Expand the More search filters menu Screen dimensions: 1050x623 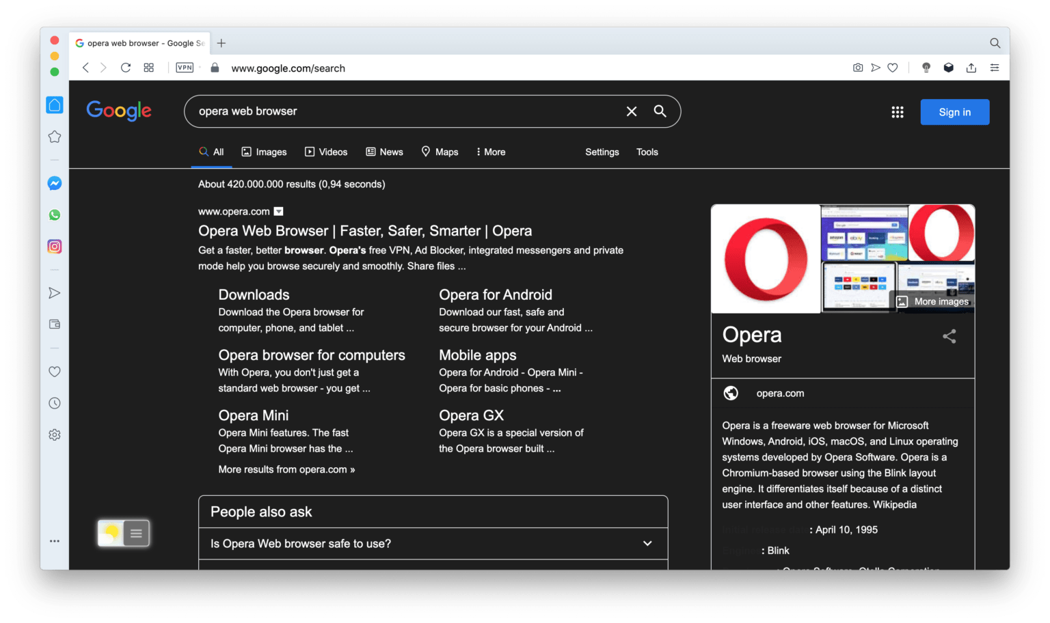pyautogui.click(x=491, y=152)
